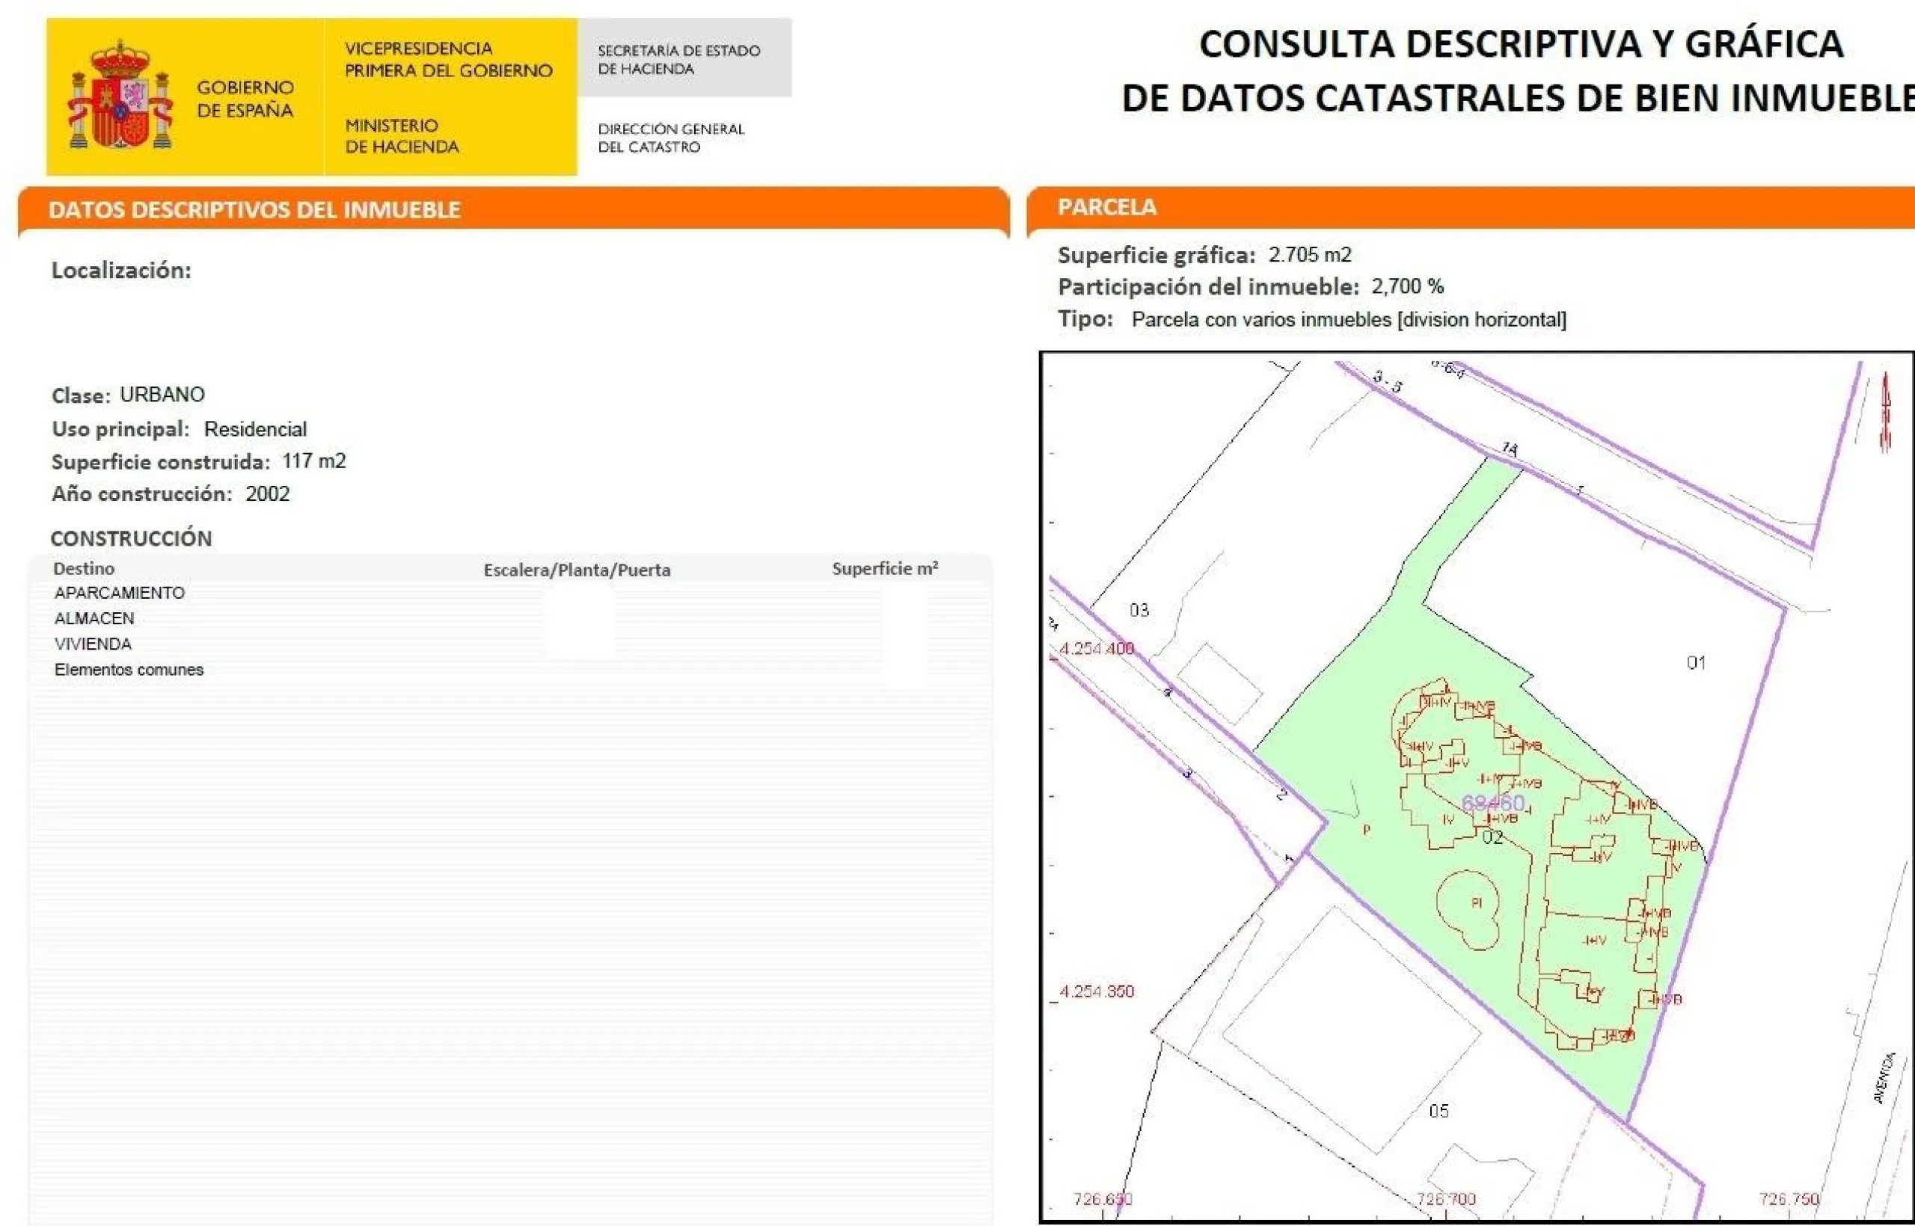Click the '117 m2' built surface value
Image resolution: width=1915 pixels, height=1226 pixels.
(x=314, y=461)
